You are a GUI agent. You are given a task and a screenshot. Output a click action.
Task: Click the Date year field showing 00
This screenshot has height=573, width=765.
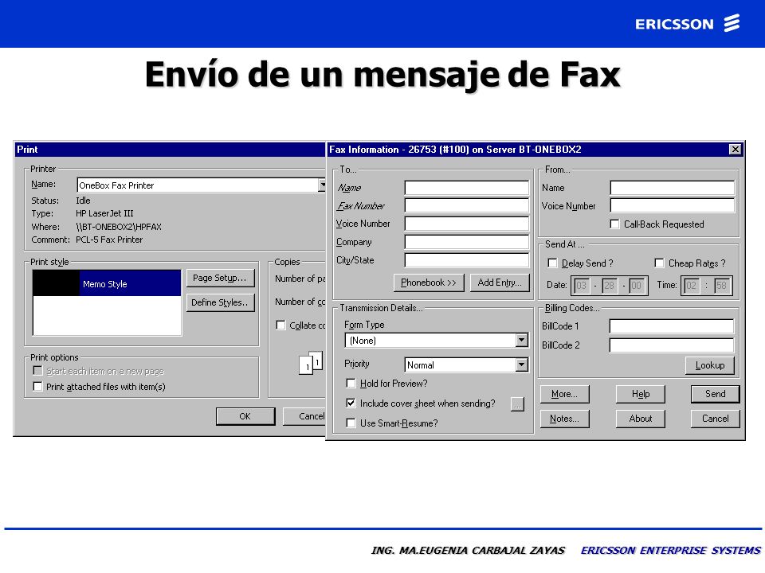point(636,286)
